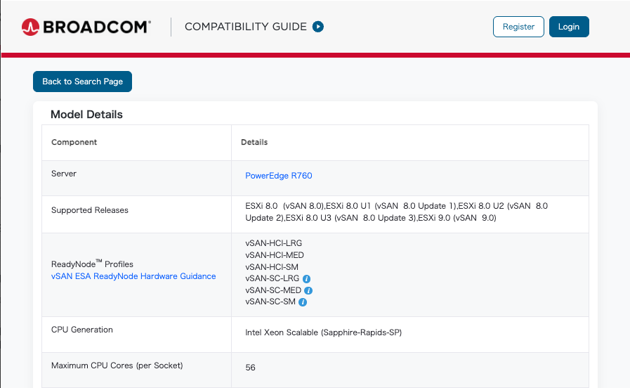The width and height of the screenshot is (630, 388).
Task: Click the info icon next to vSAN-SC-LRG
Action: [306, 278]
